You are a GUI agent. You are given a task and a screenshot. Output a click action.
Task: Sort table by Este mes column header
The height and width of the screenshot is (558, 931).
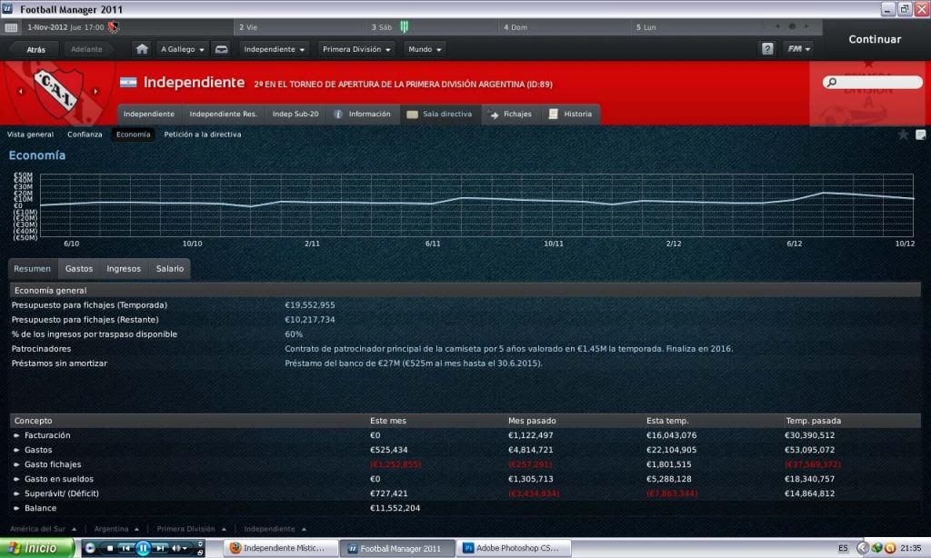(x=387, y=421)
